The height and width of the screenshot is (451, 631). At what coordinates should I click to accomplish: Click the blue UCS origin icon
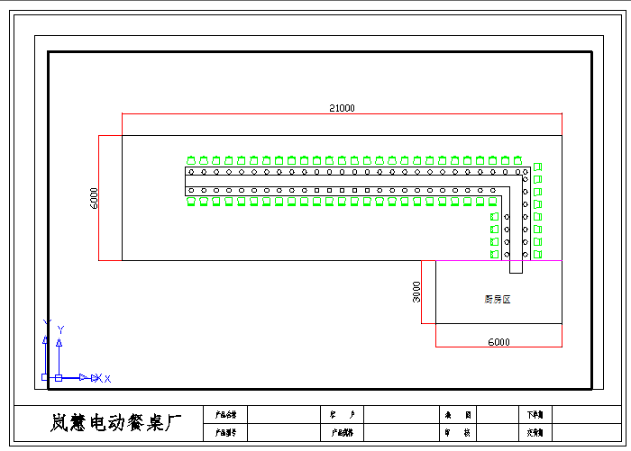(x=59, y=378)
